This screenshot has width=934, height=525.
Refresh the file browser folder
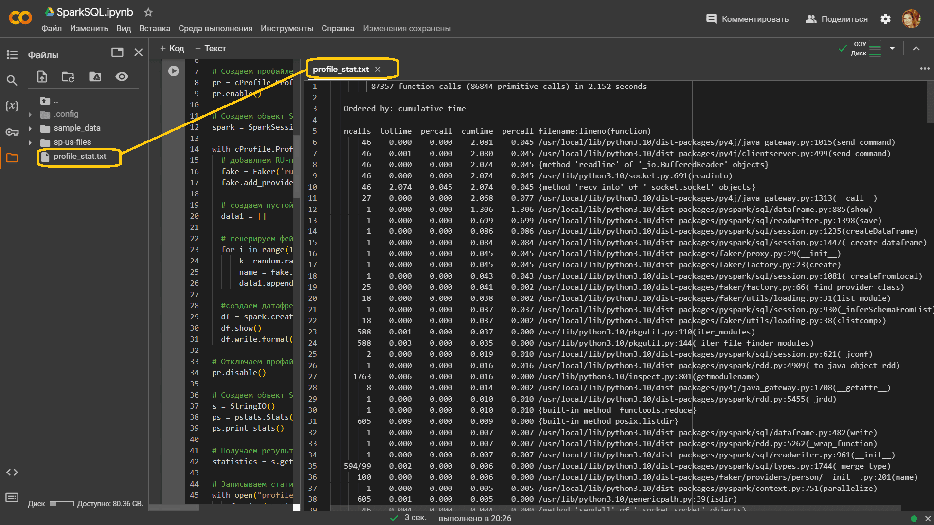point(68,77)
